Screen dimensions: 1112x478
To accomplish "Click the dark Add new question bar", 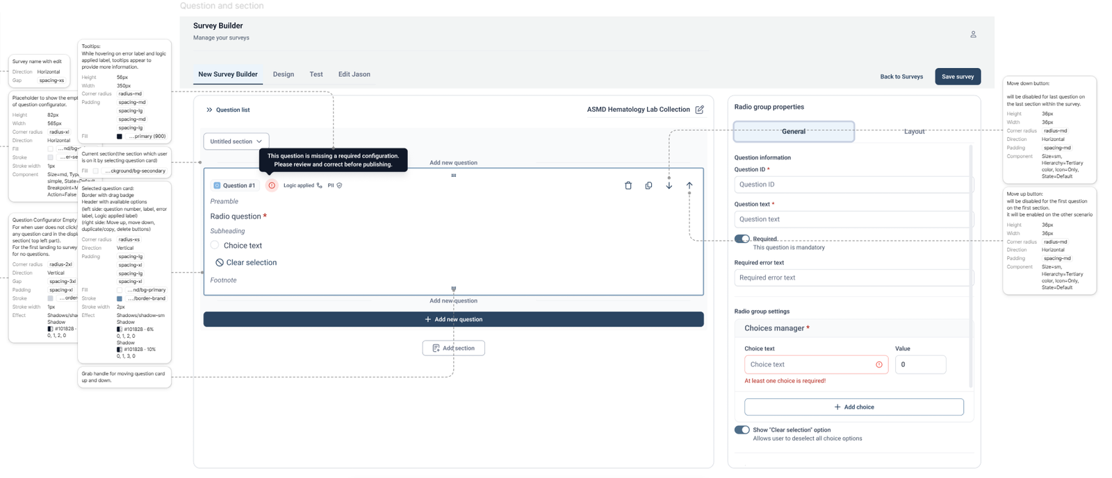I will pyautogui.click(x=453, y=319).
